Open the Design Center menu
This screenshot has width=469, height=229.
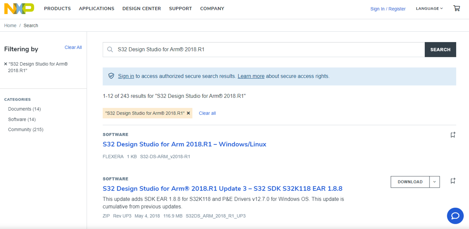coord(141,9)
